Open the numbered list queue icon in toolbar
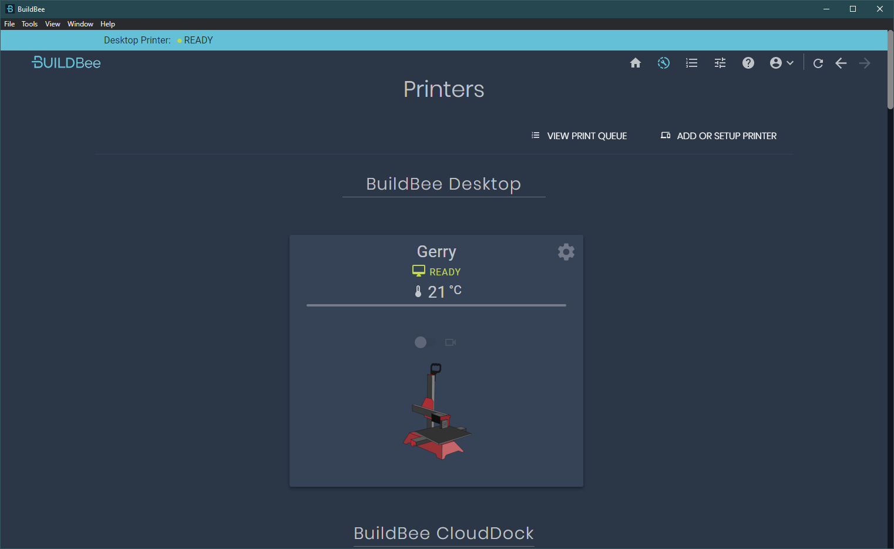 point(692,63)
